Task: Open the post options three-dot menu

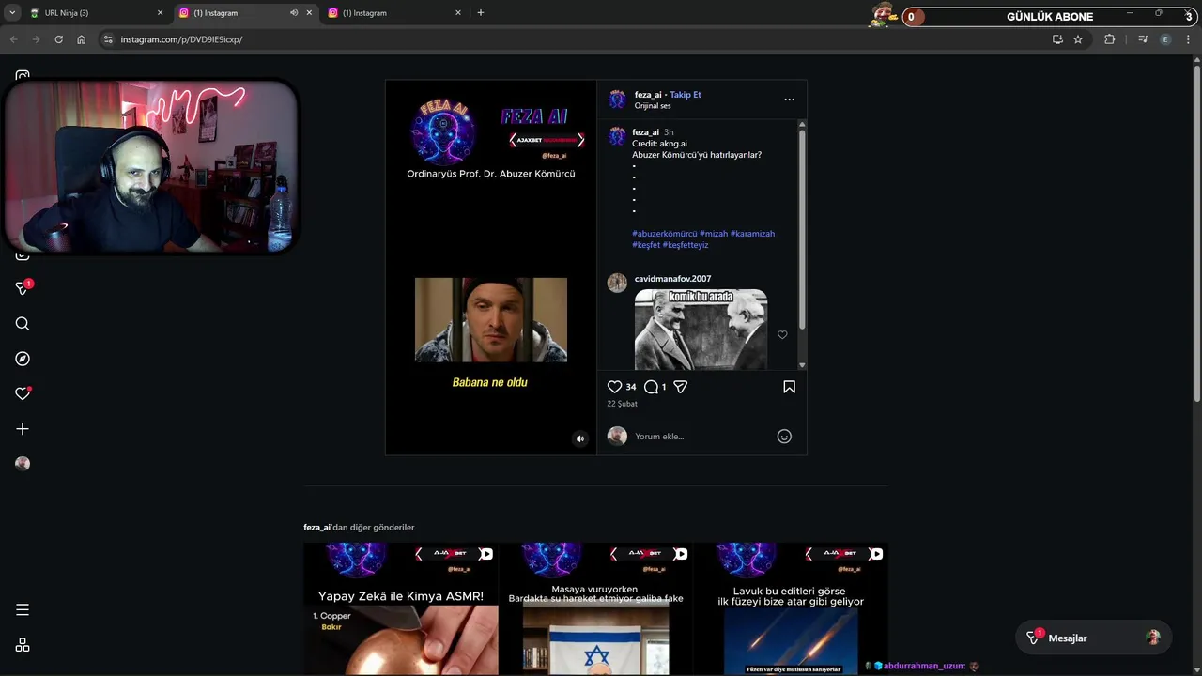Action: [789, 100]
